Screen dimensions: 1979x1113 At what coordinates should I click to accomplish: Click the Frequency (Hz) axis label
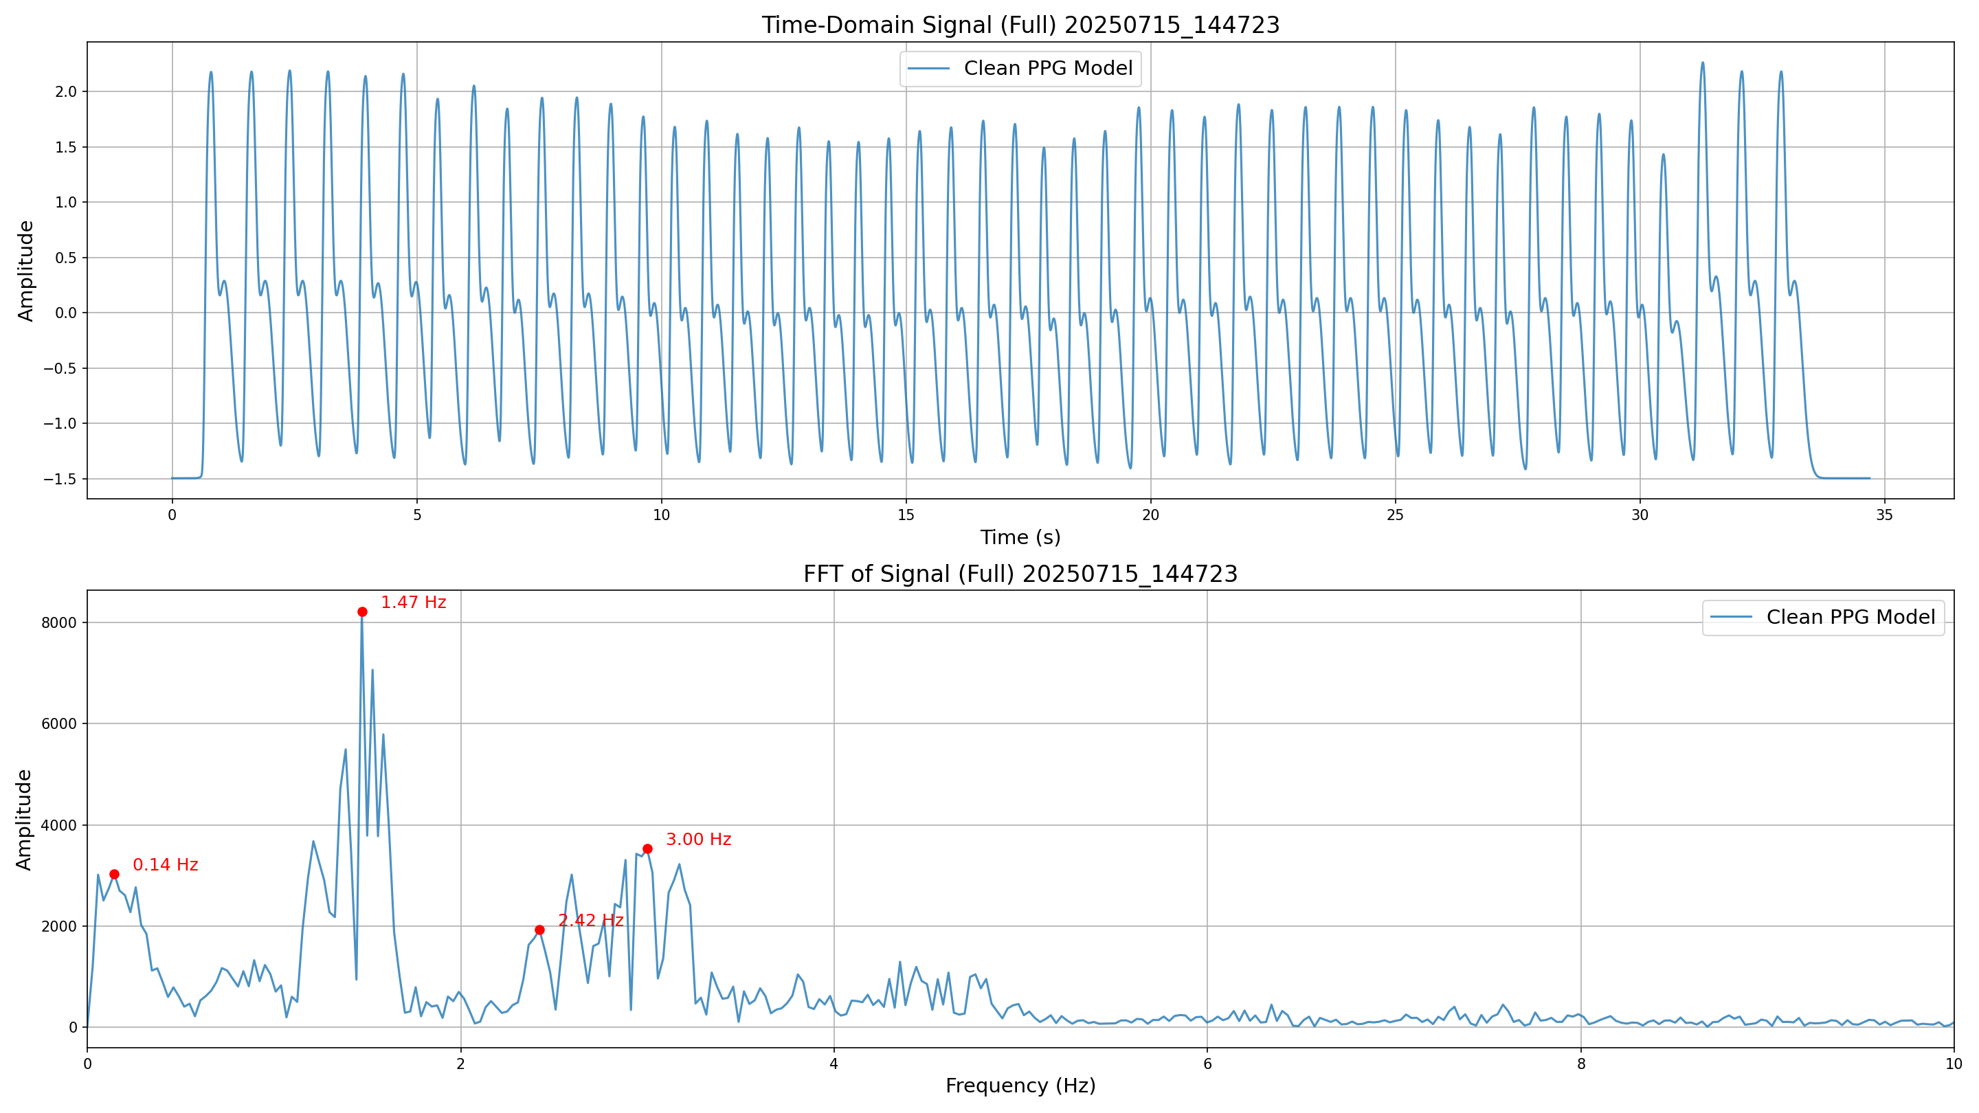[1020, 1086]
